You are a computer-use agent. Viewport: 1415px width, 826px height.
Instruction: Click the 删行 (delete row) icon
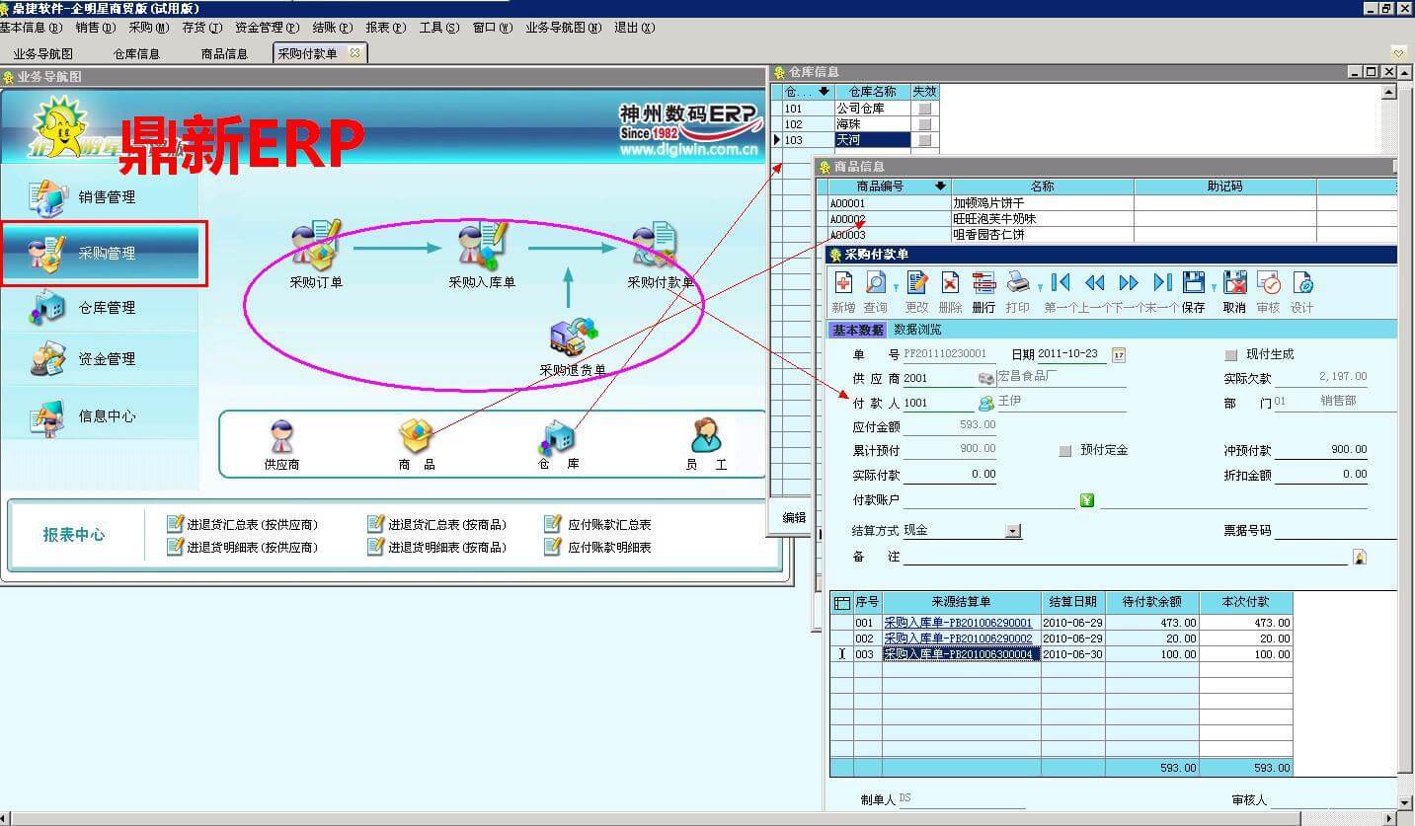[x=983, y=283]
